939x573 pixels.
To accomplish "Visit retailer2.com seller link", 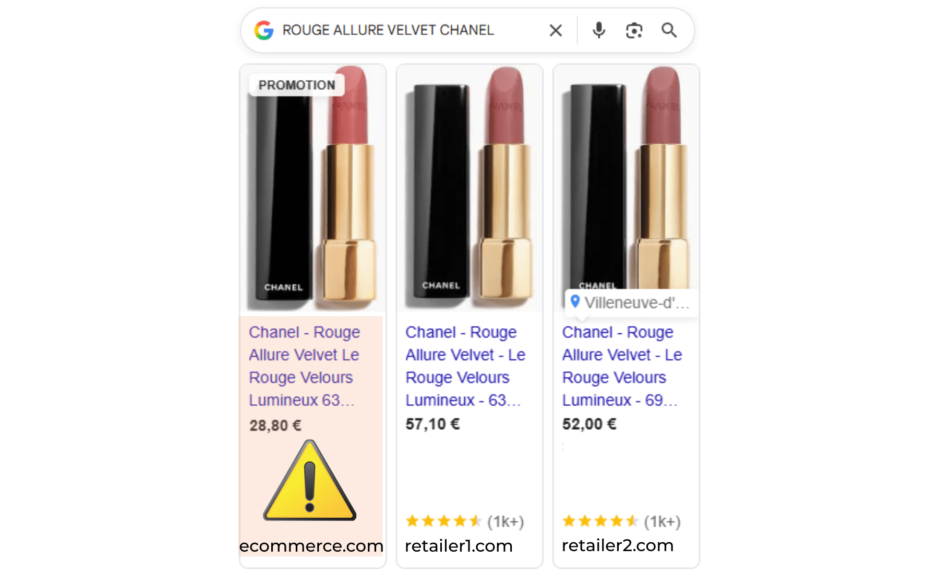I will (x=618, y=545).
